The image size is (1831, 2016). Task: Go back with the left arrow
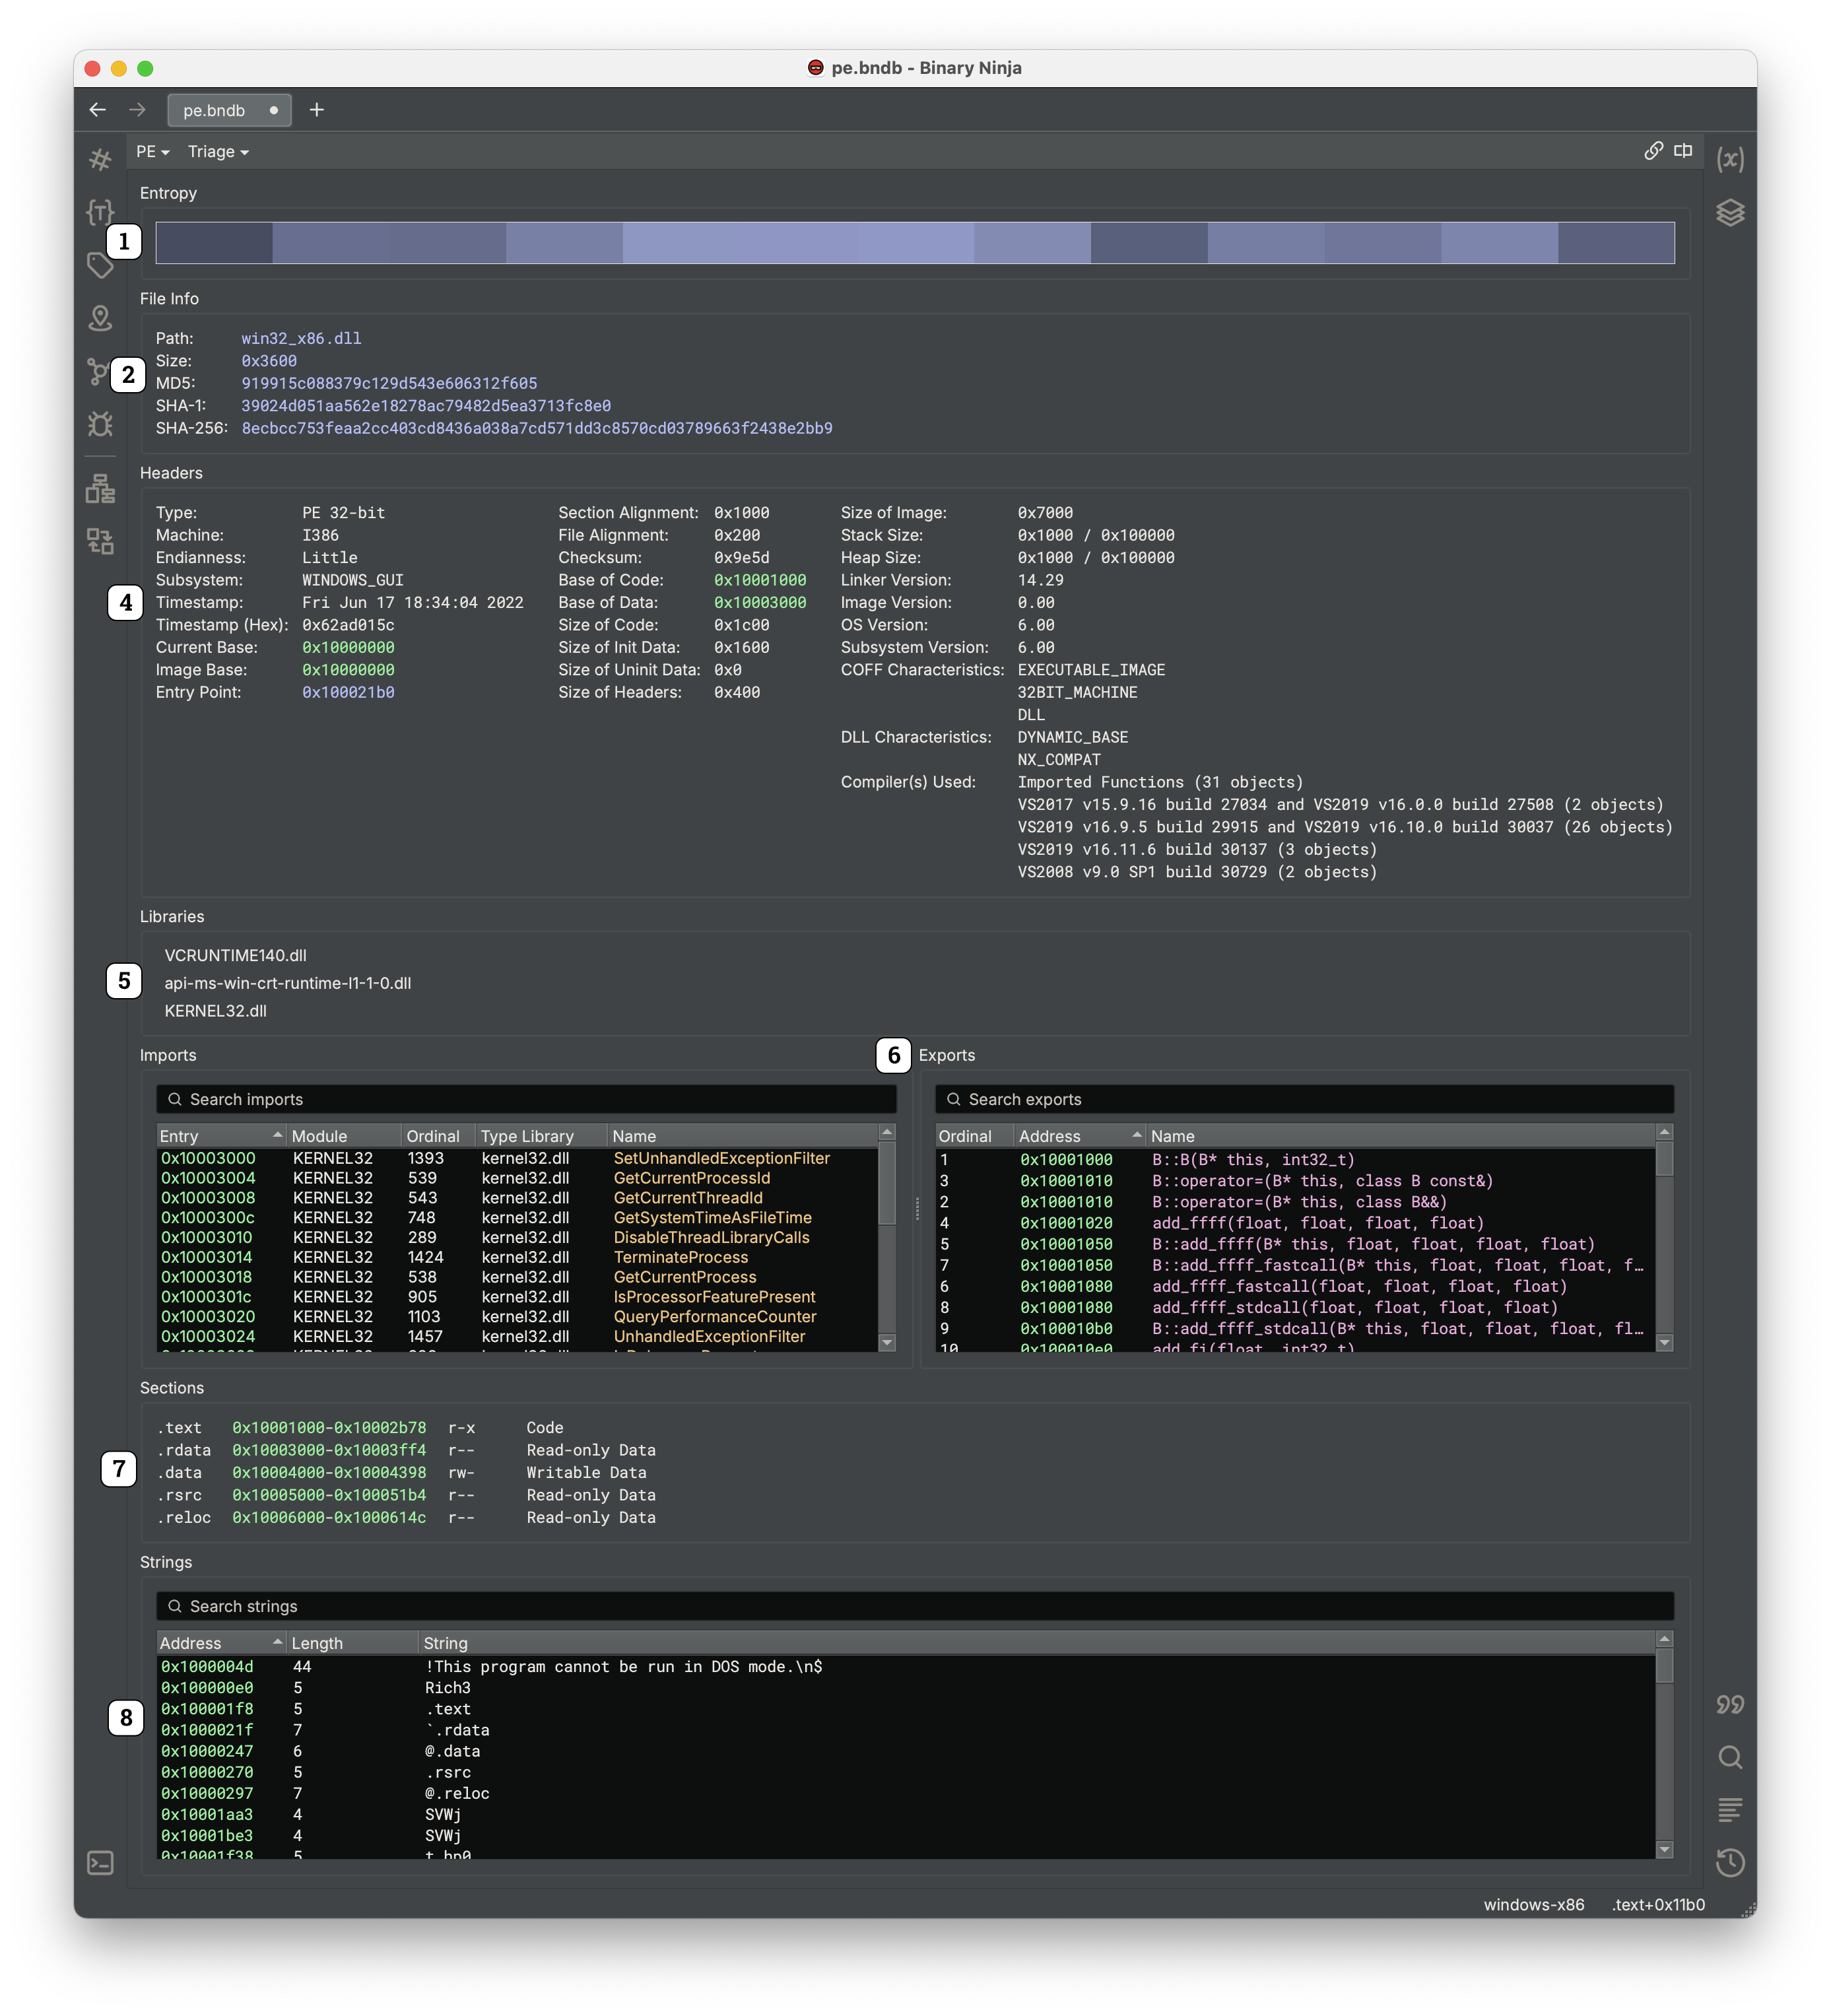point(97,109)
